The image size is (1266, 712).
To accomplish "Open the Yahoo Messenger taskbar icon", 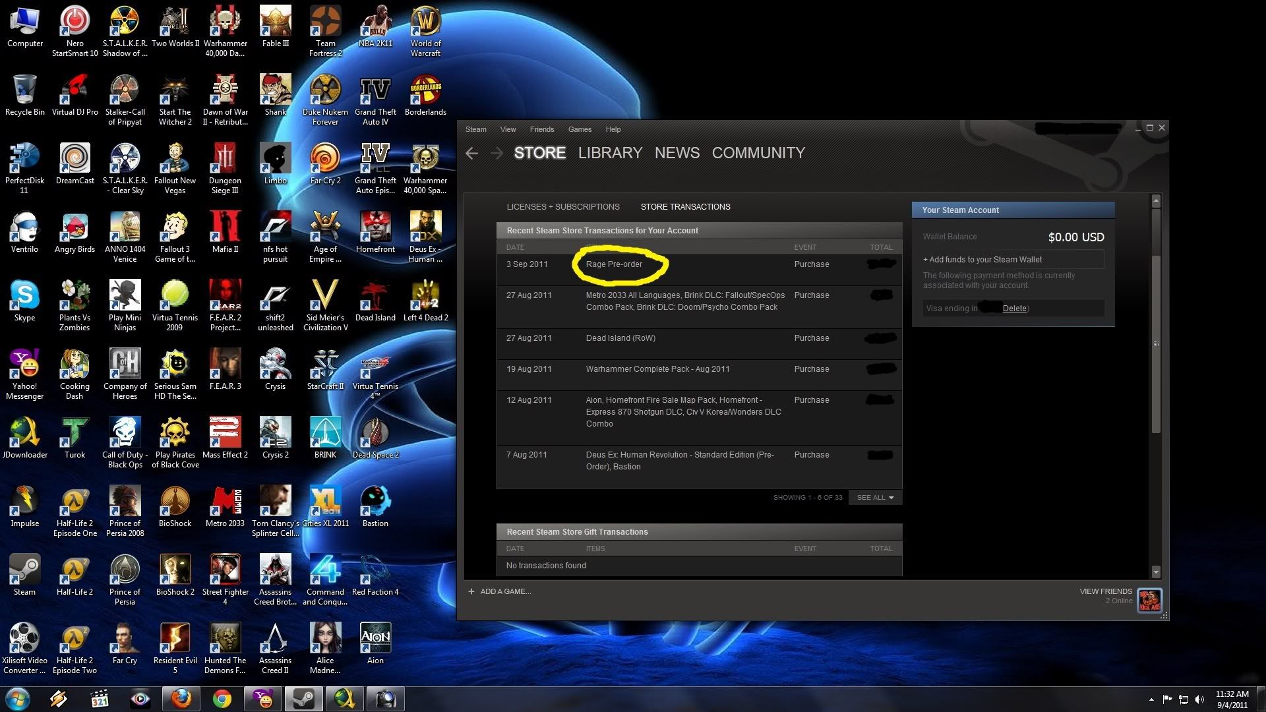I will point(263,699).
